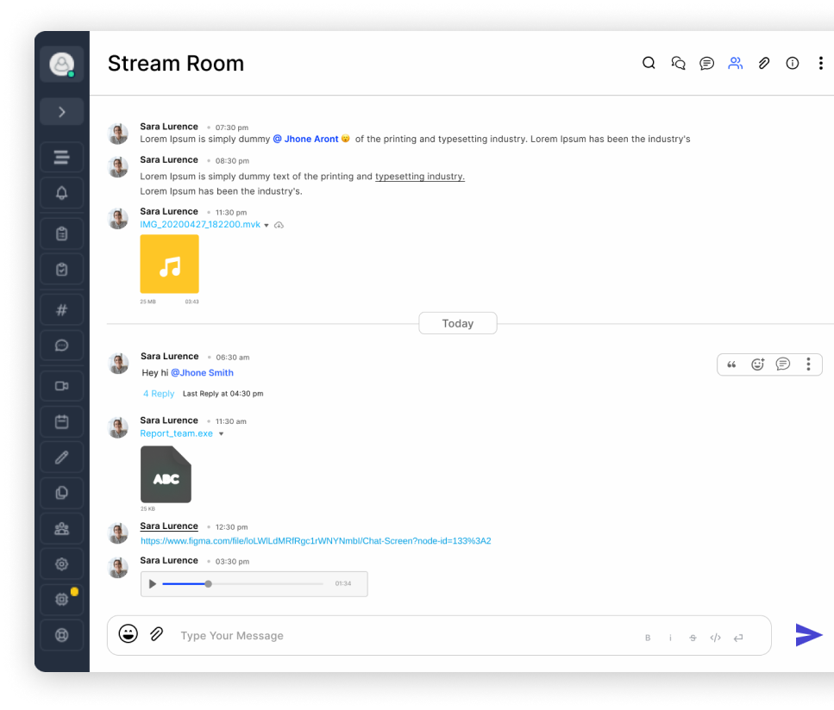Open the pencil edit icon in sidebar
This screenshot has height=710, width=834.
click(x=62, y=458)
